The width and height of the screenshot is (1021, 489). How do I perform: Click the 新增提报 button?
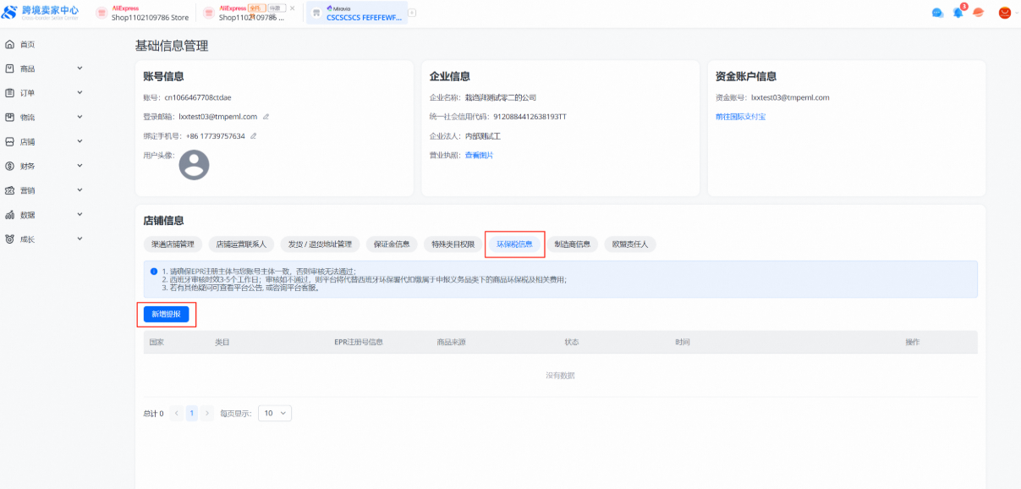pyautogui.click(x=166, y=314)
